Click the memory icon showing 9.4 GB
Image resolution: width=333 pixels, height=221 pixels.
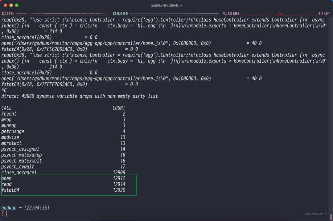122,13
